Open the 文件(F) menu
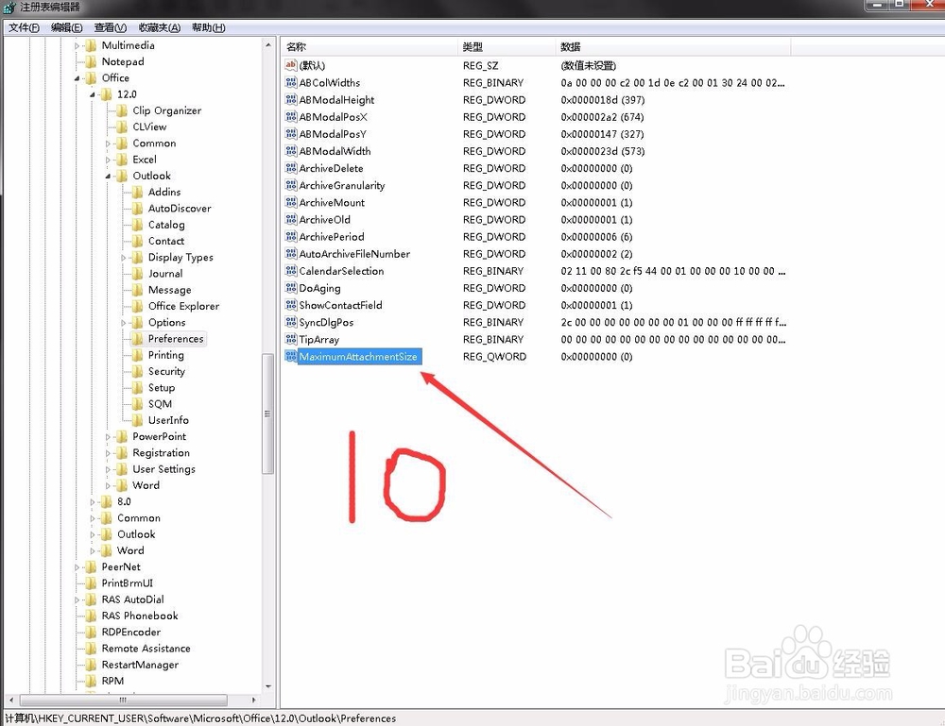This screenshot has width=945, height=726. (24, 27)
